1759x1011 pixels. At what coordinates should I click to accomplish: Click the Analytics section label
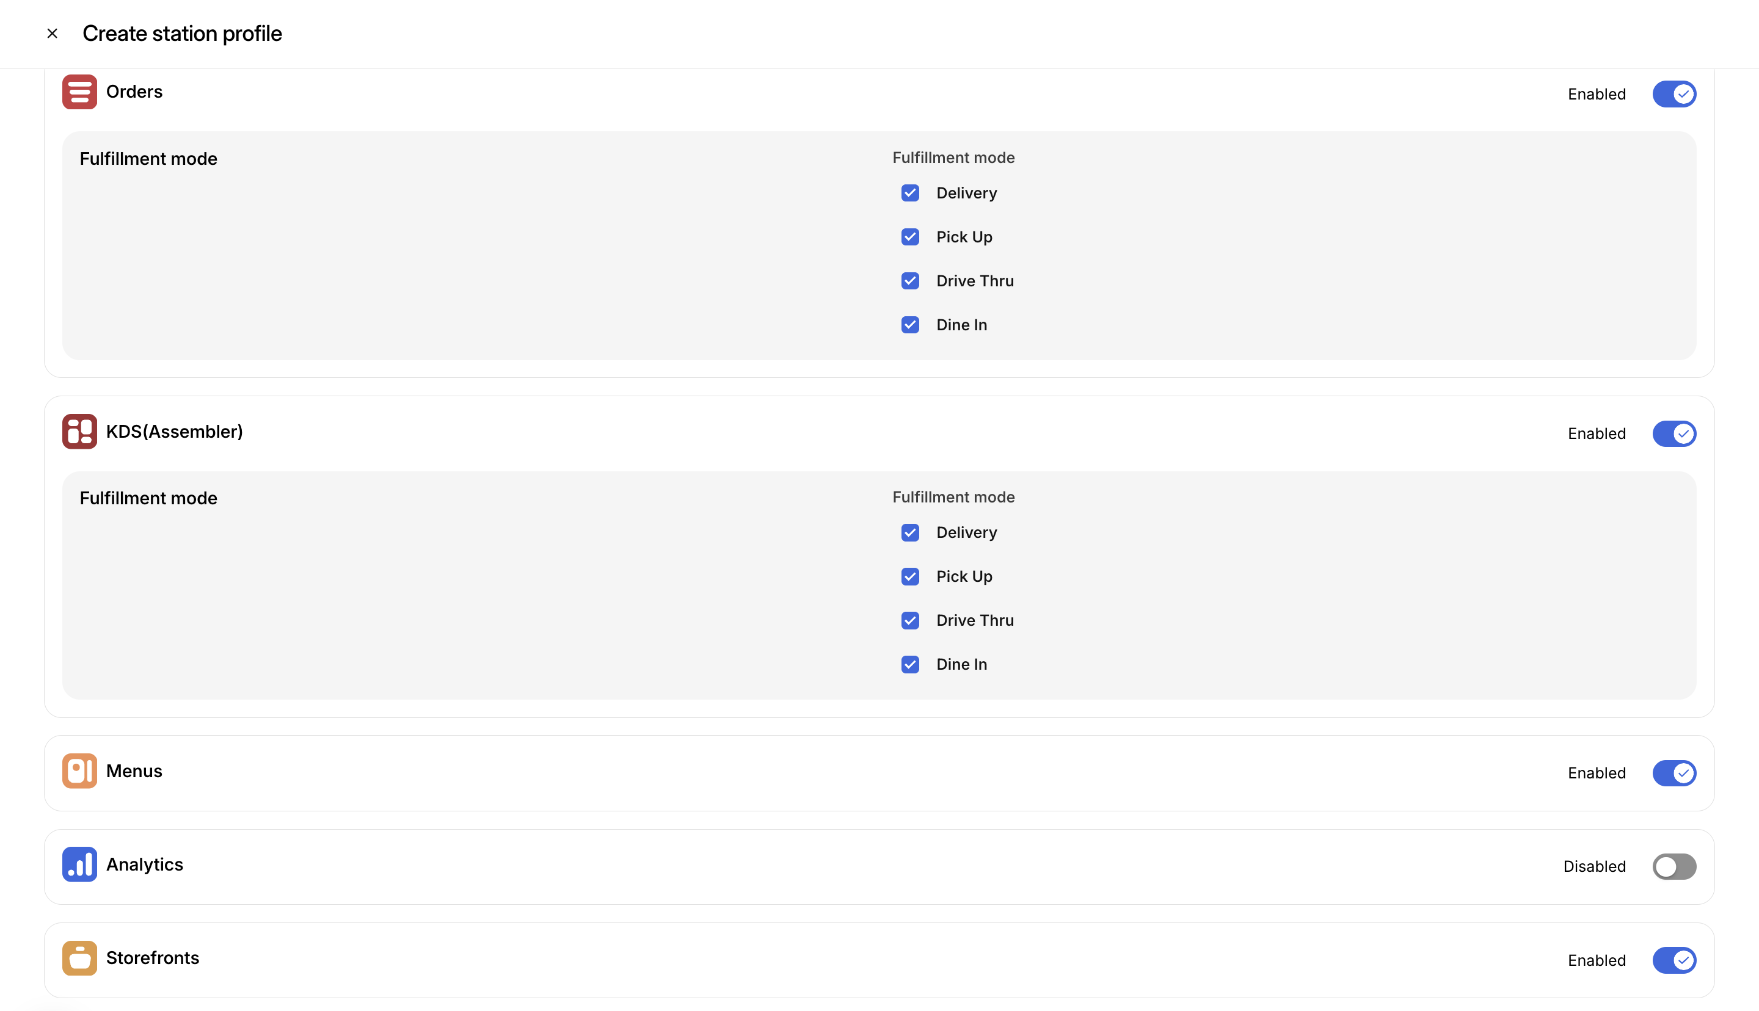click(x=144, y=864)
